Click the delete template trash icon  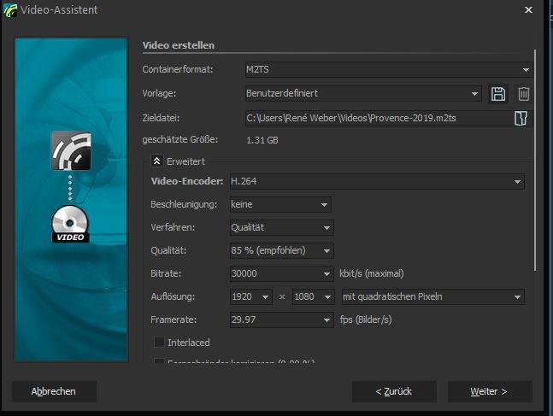pyautogui.click(x=523, y=93)
